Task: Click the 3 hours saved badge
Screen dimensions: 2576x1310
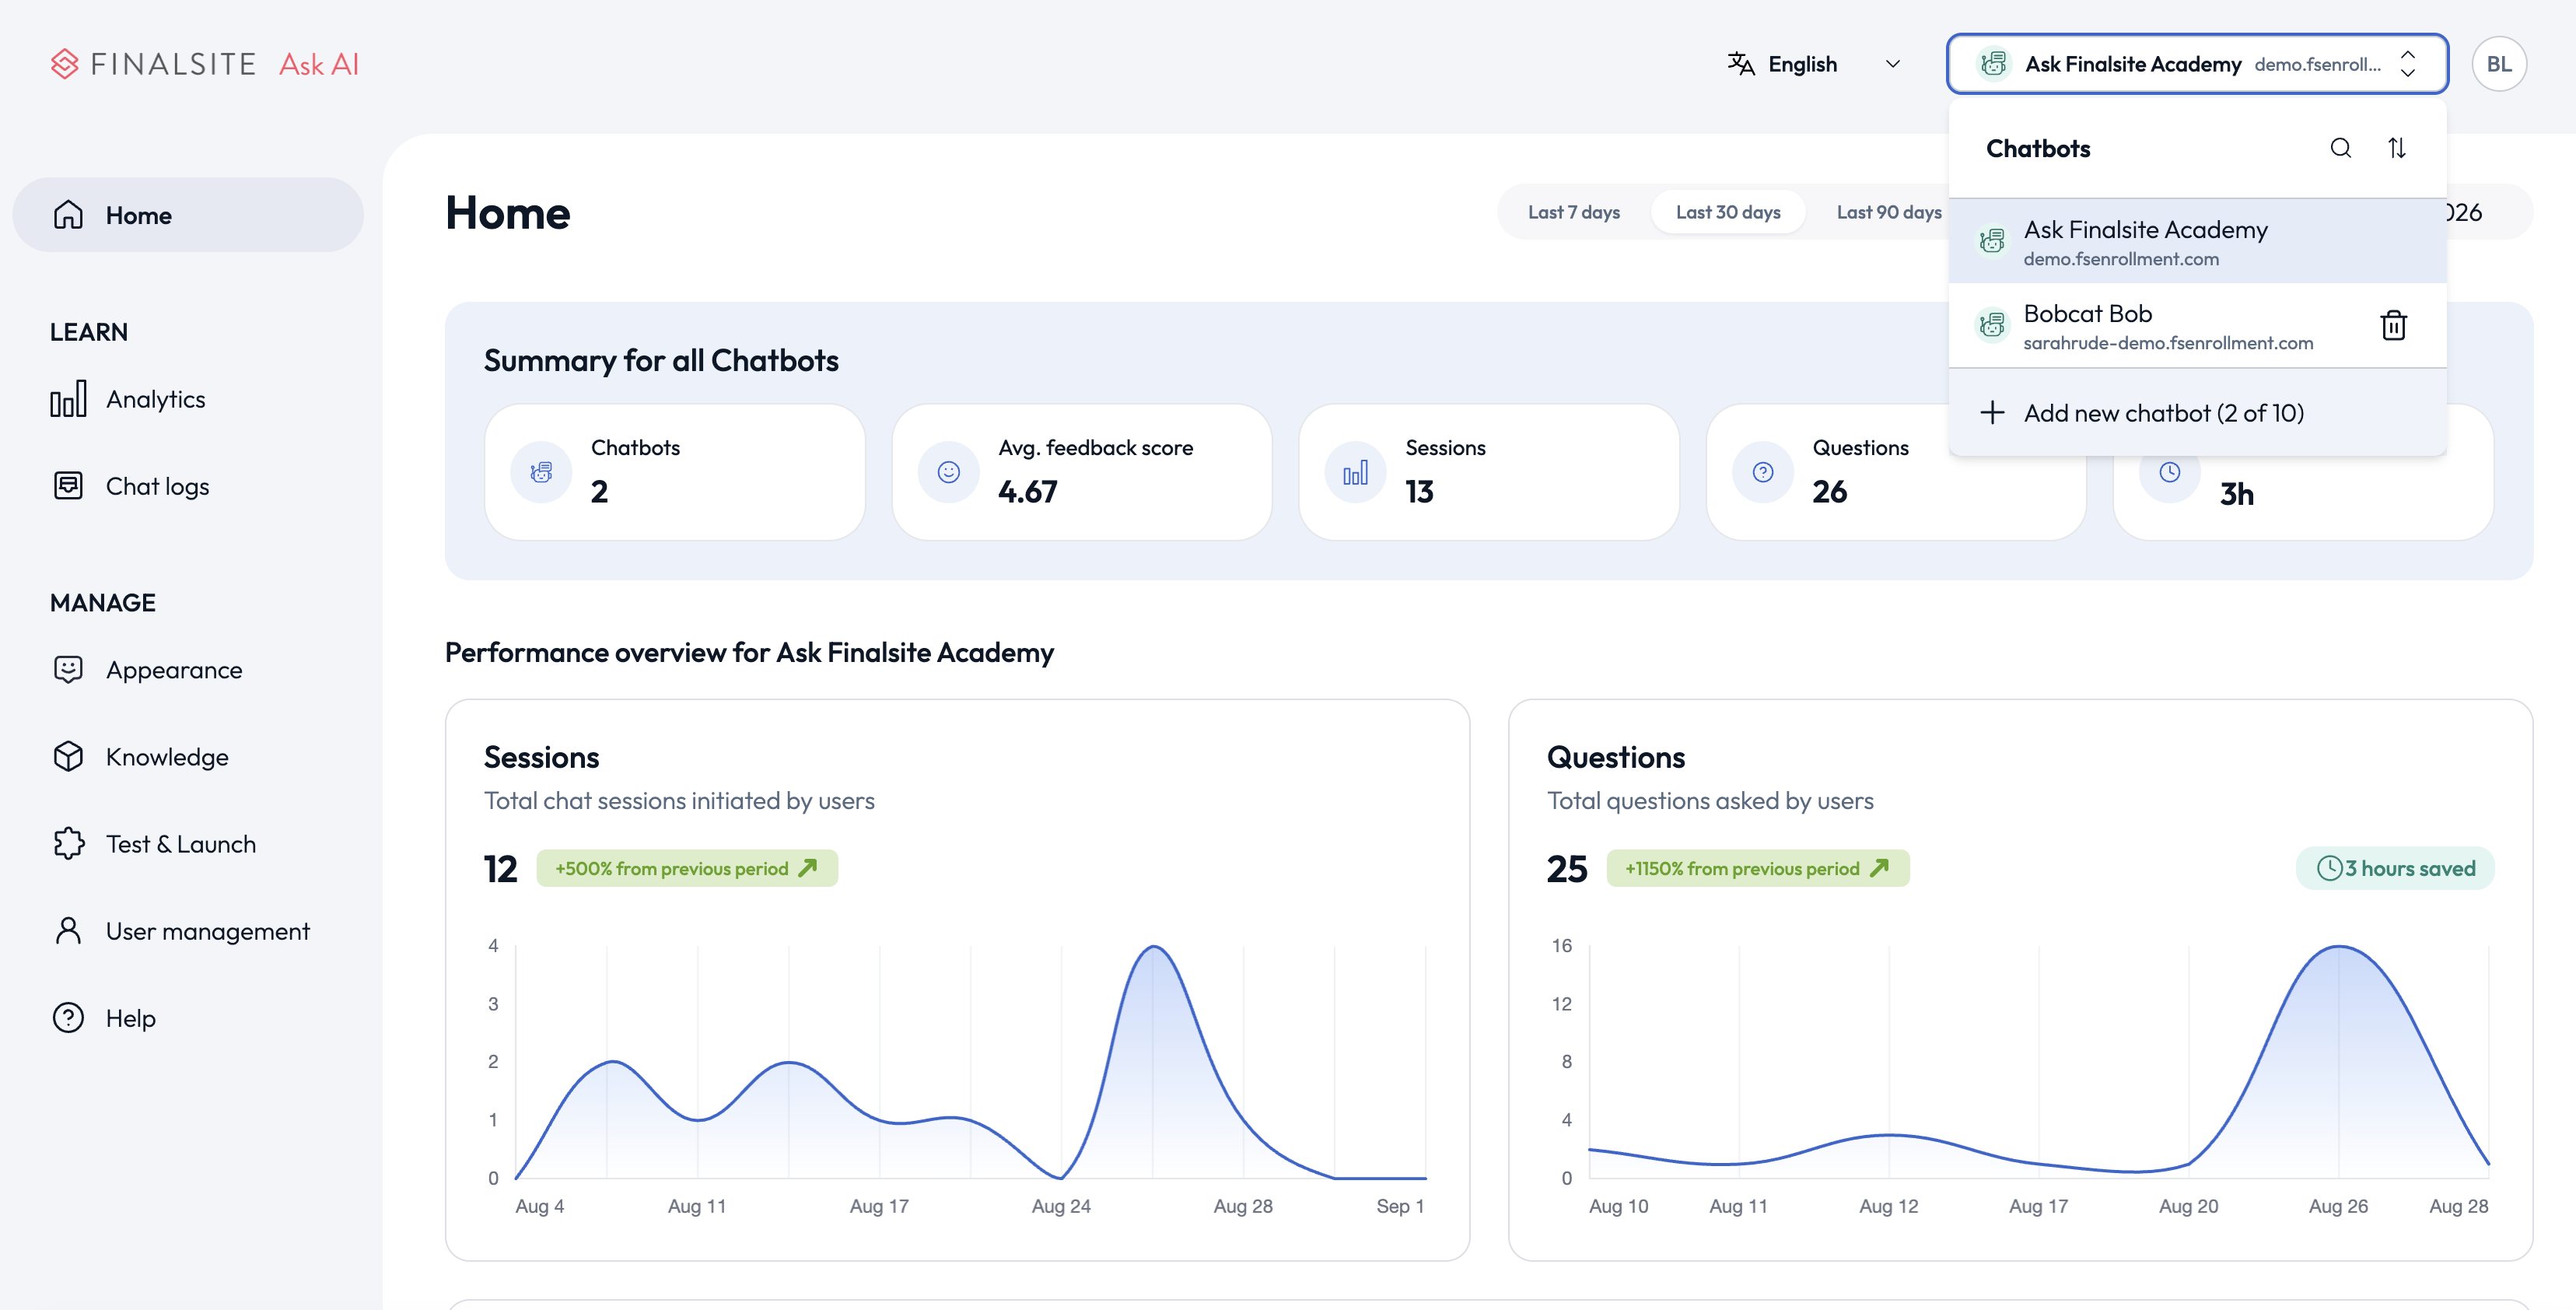Action: 2395,868
